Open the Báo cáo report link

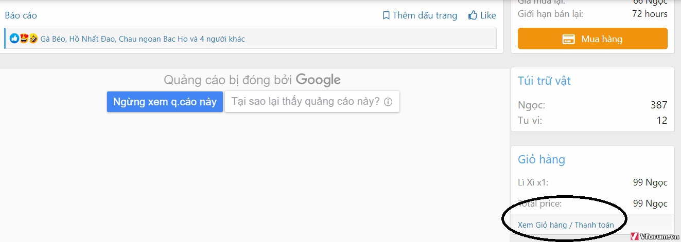(x=21, y=15)
